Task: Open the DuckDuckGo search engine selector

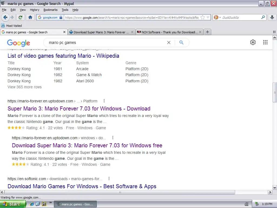Action: click(217, 17)
